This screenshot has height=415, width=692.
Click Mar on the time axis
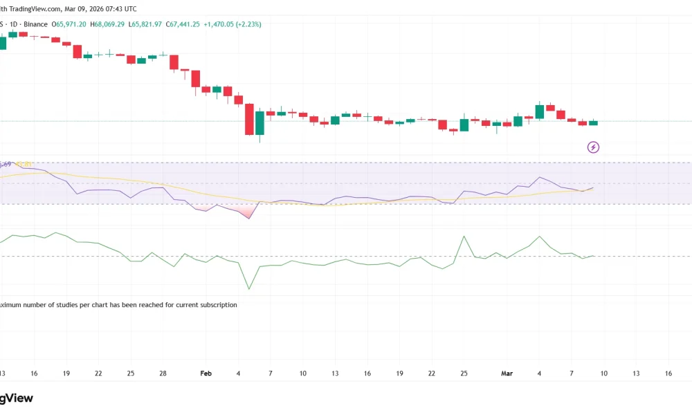(x=507, y=373)
